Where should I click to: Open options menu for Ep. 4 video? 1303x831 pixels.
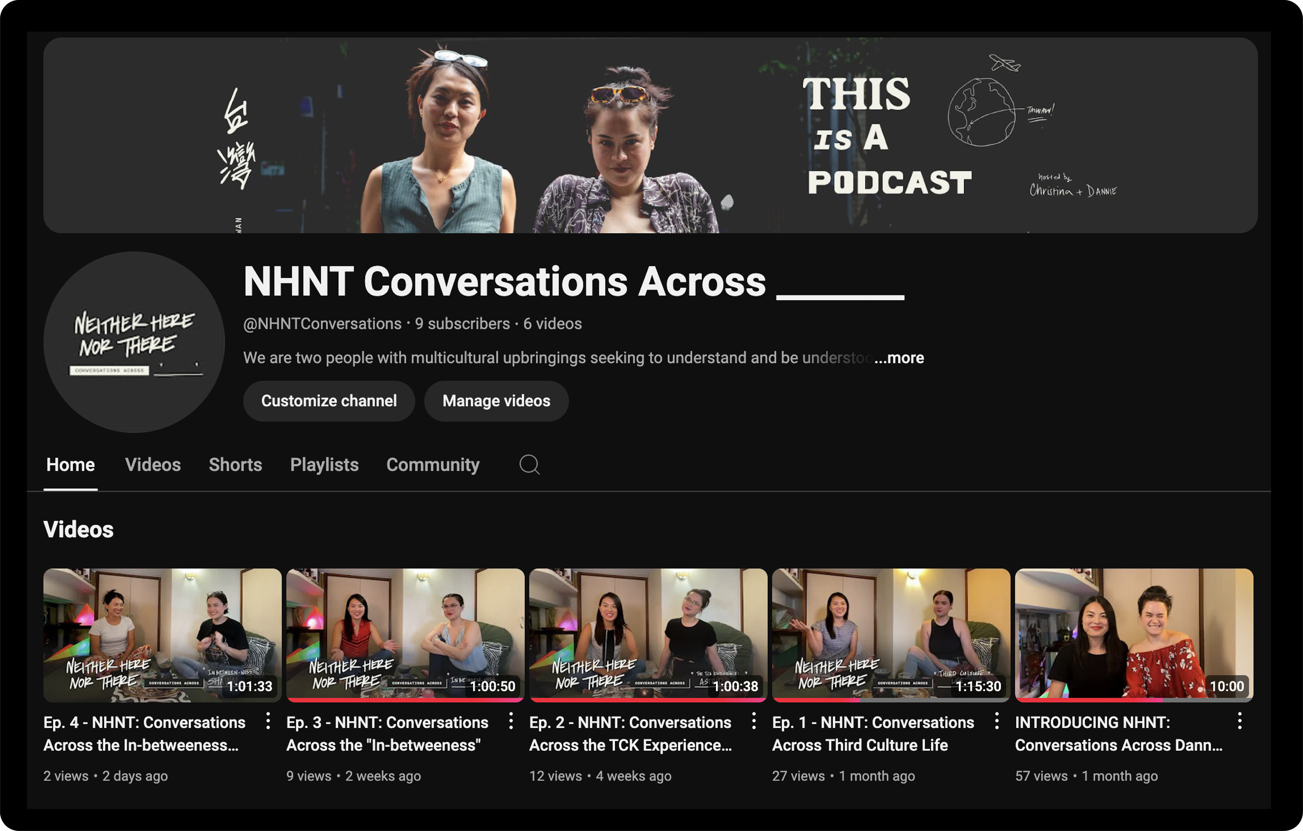point(268,721)
